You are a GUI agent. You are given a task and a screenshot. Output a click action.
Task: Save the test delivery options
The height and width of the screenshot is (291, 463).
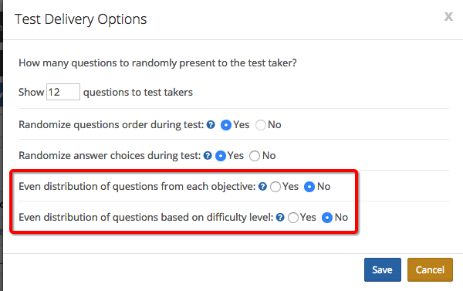[x=383, y=269]
